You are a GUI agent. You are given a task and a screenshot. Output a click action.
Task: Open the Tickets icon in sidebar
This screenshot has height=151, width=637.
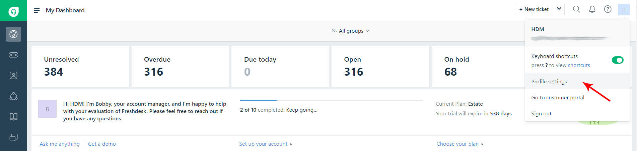13,55
